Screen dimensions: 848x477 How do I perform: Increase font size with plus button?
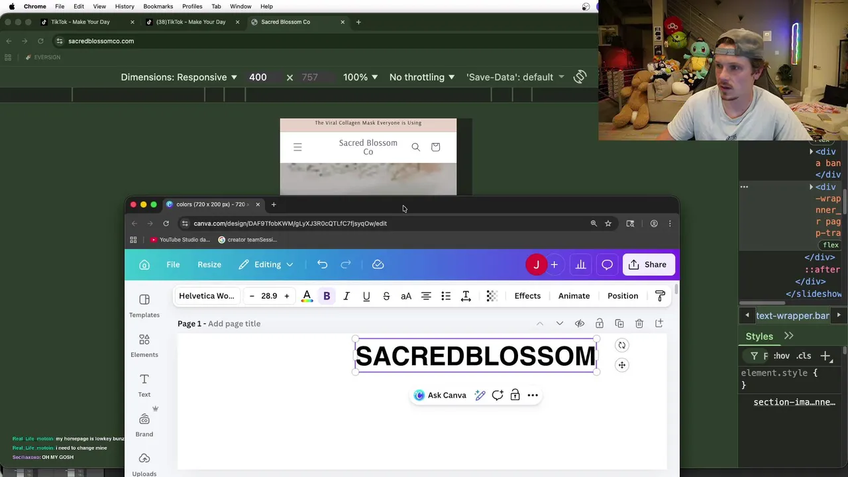coord(286,296)
